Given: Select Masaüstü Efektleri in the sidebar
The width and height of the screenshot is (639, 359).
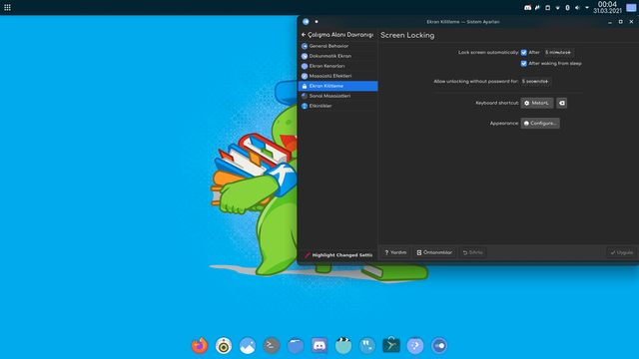Looking at the screenshot, I should pos(337,76).
